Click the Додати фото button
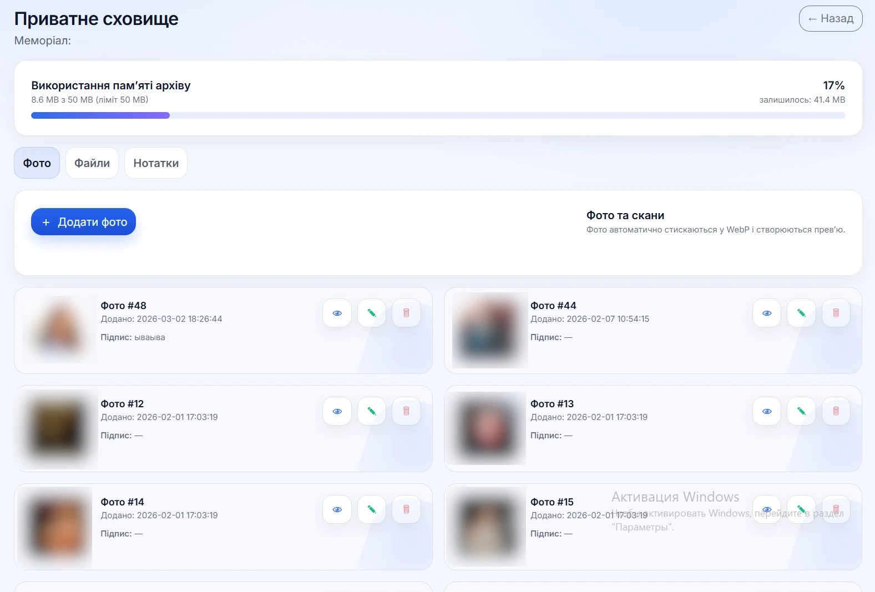Viewport: 875px width, 592px height. coord(83,222)
